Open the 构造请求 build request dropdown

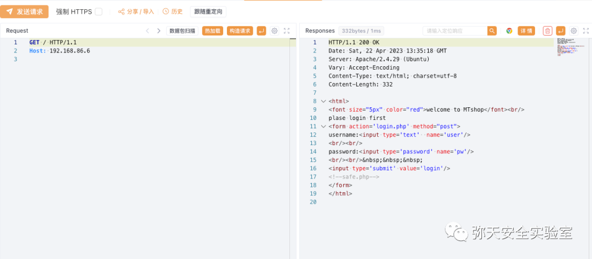pyautogui.click(x=240, y=31)
